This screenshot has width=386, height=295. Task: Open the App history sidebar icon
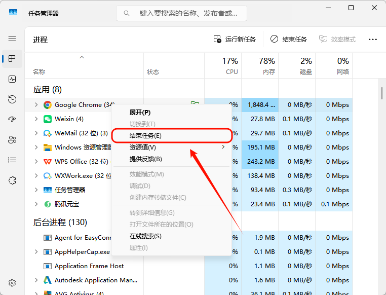tap(12, 99)
